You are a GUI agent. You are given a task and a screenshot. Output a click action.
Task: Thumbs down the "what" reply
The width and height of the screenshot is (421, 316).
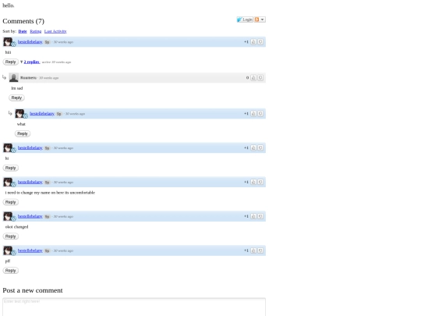click(260, 114)
